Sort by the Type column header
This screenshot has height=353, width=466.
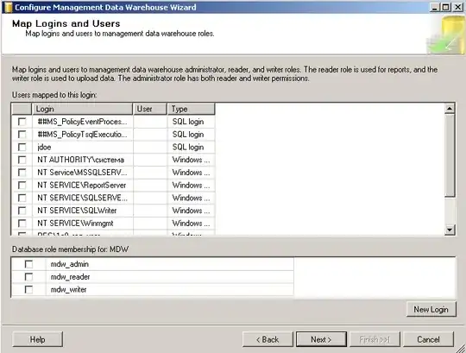pyautogui.click(x=191, y=109)
